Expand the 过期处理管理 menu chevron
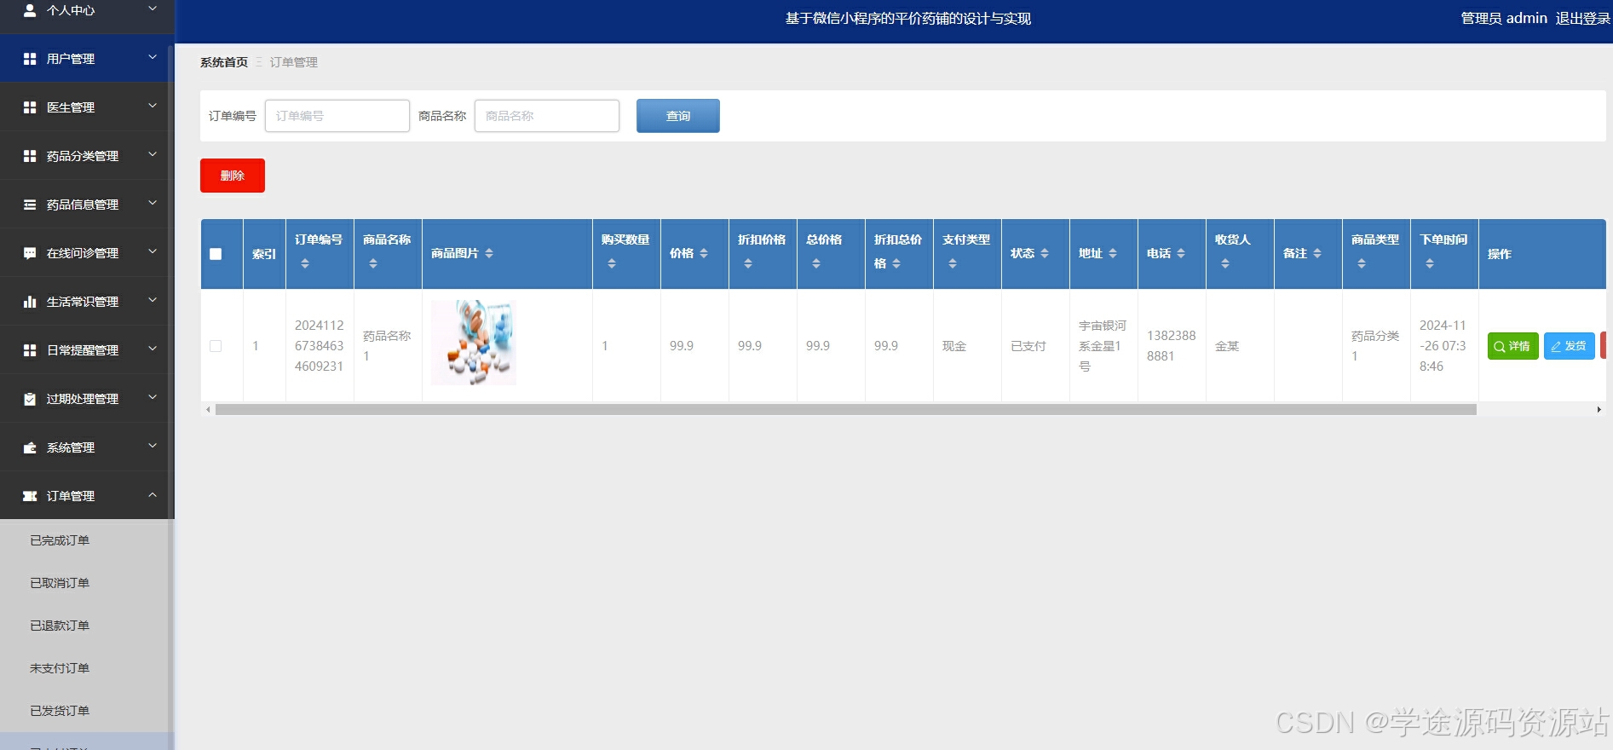The width and height of the screenshot is (1613, 750). [x=153, y=397]
